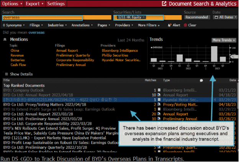This screenshot has height=162, width=239.
Task: Expand the Providers filter dropdown
Action: click(x=124, y=25)
